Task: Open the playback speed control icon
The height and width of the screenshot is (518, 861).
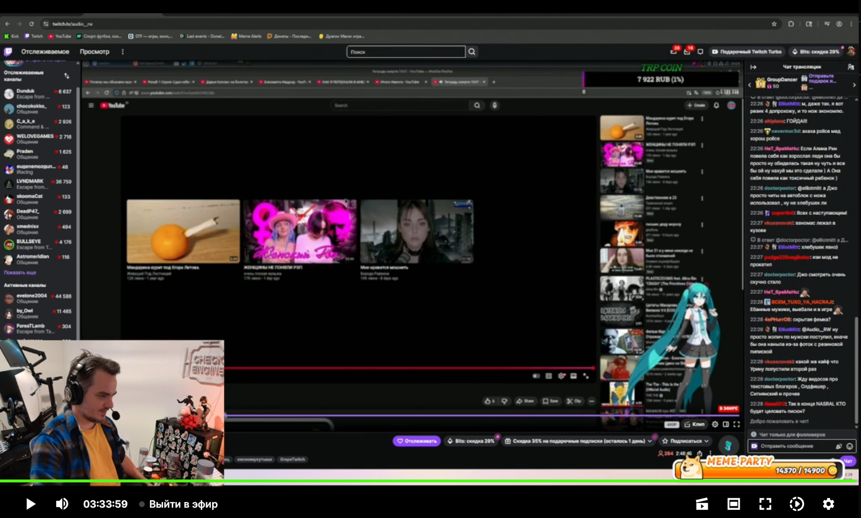Action: tap(797, 504)
